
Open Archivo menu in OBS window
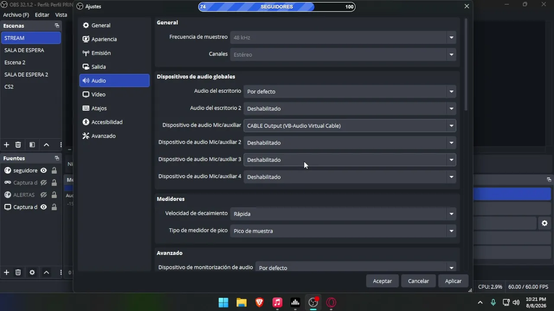pos(16,15)
